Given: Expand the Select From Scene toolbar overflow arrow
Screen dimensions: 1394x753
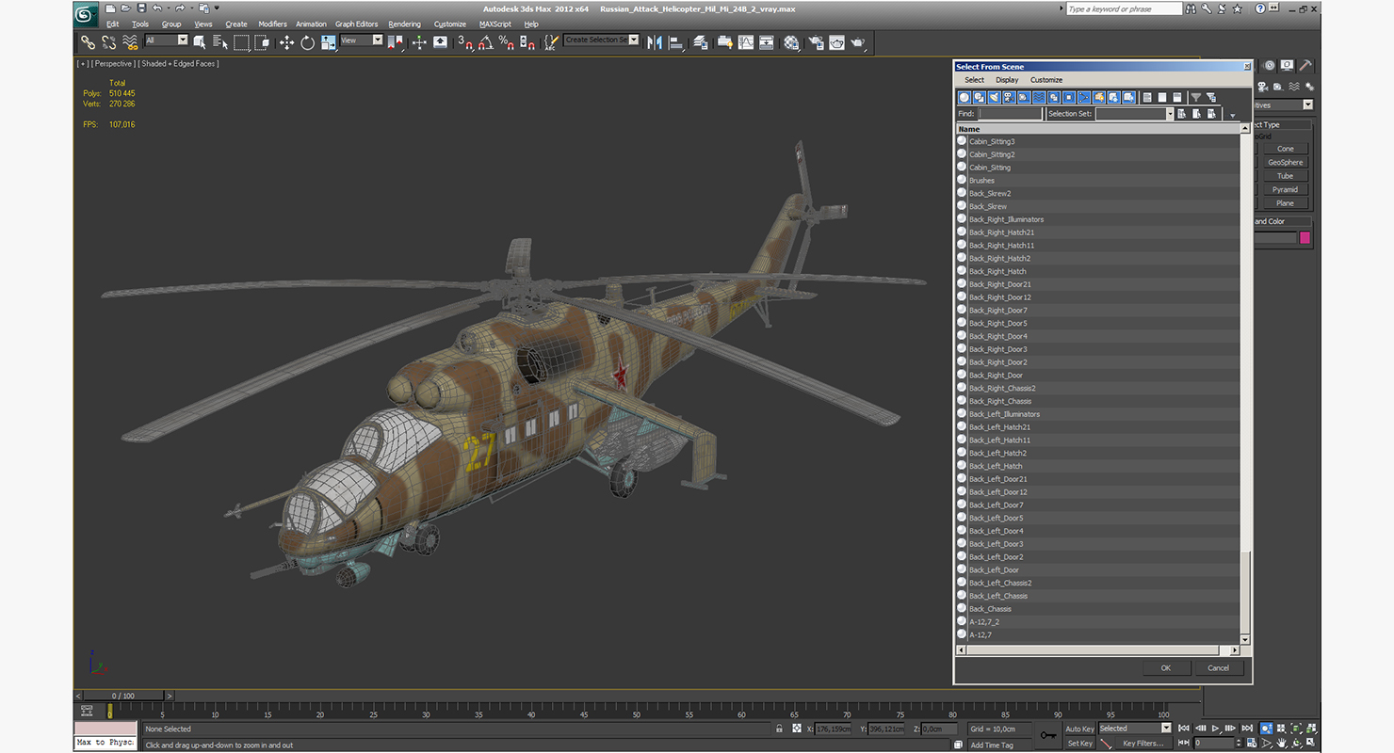Looking at the screenshot, I should pyautogui.click(x=1232, y=116).
